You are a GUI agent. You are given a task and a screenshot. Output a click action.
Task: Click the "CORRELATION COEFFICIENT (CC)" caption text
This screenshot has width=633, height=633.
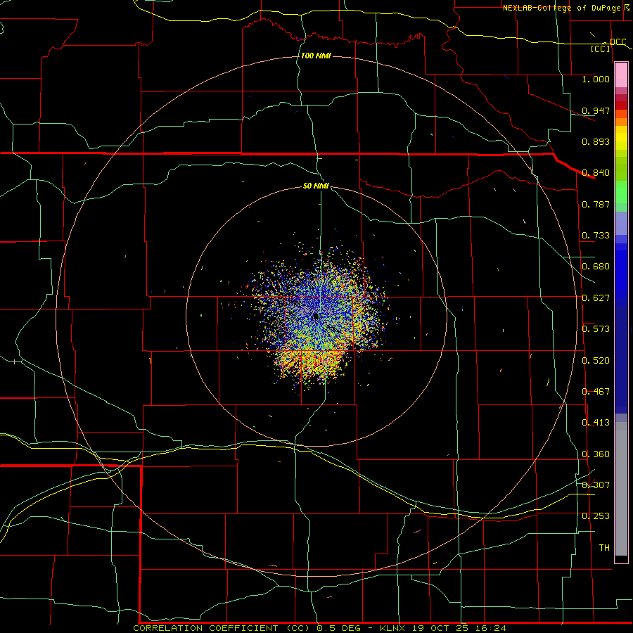(x=223, y=628)
